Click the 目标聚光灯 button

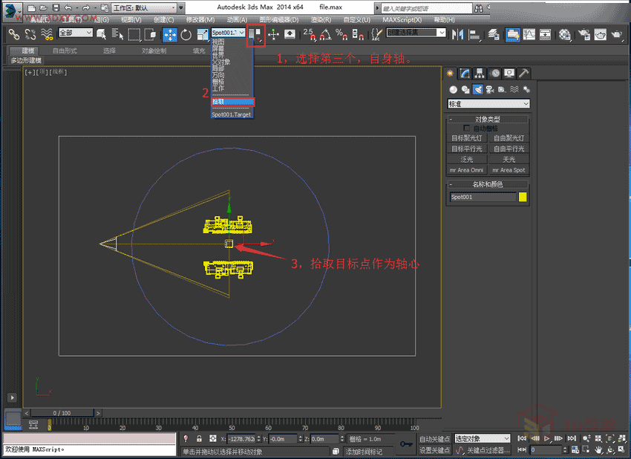[x=466, y=138]
